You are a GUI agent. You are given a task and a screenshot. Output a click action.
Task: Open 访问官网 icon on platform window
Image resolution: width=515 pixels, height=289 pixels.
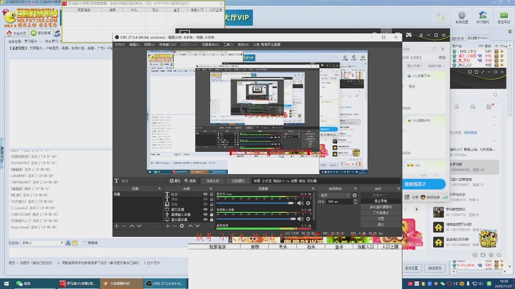click(482, 18)
